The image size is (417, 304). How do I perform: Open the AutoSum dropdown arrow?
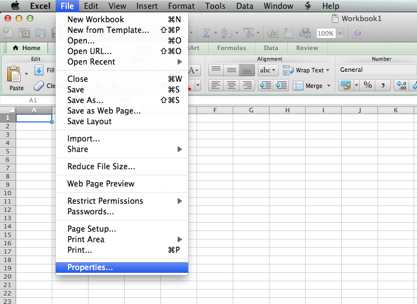pos(215,33)
